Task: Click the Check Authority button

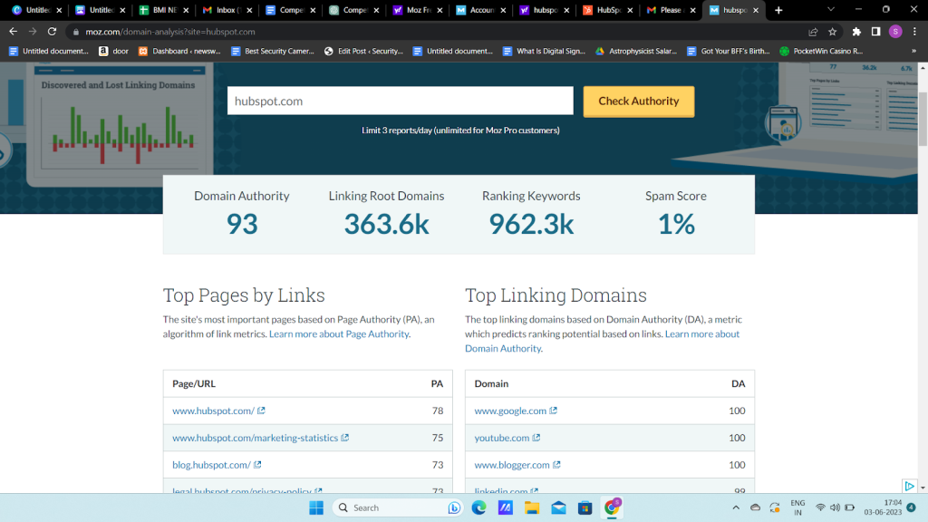Action: pos(638,101)
